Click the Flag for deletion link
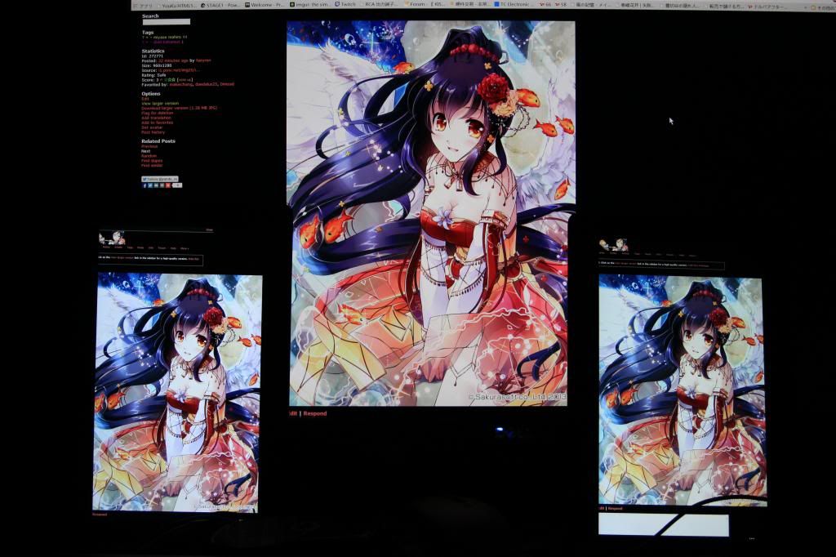The width and height of the screenshot is (836, 557). tap(158, 113)
